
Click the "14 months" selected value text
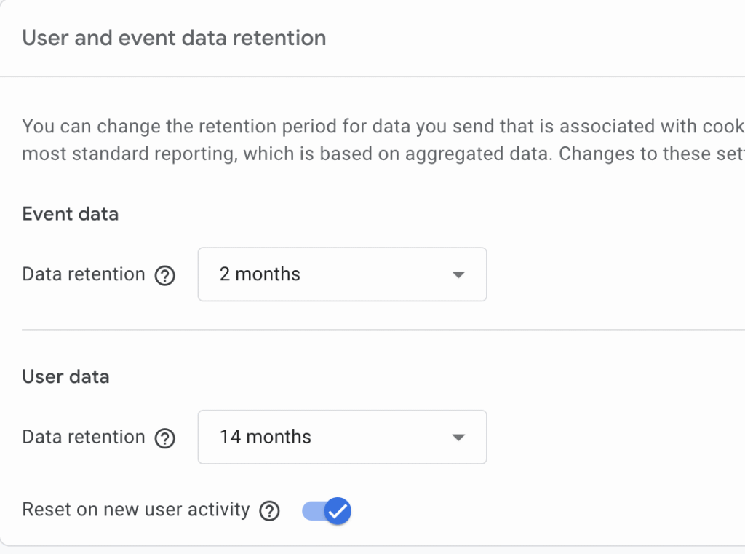point(266,438)
